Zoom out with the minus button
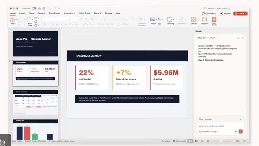Screen dimensions: 259x146 [212, 141]
